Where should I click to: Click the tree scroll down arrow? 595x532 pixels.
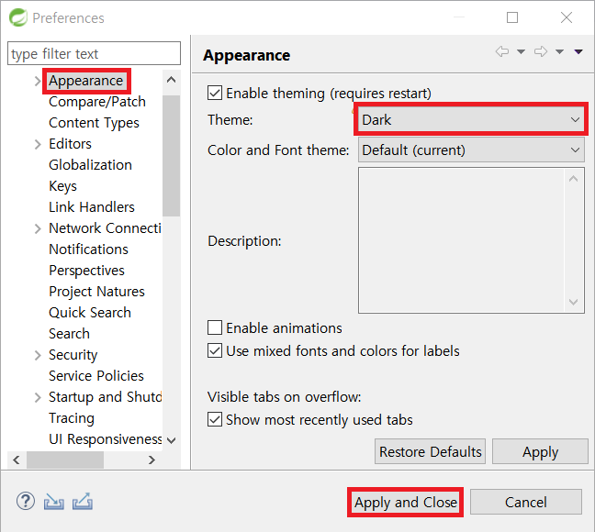(x=171, y=440)
